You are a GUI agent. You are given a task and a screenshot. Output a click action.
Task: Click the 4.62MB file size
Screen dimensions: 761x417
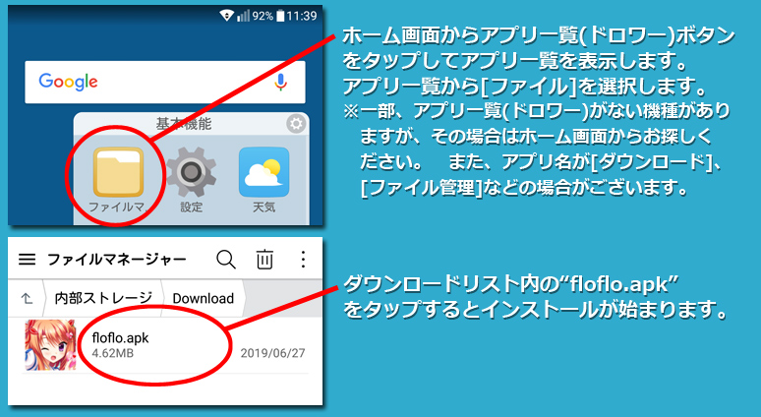(x=113, y=353)
